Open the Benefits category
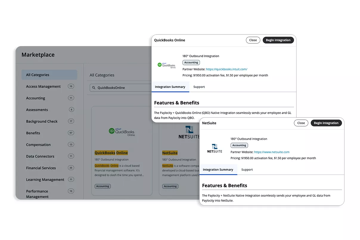This screenshot has width=360, height=240. tap(33, 133)
